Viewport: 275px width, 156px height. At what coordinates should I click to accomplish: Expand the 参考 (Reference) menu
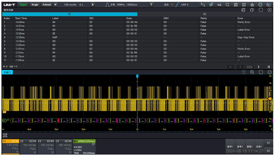[x=240, y=147]
